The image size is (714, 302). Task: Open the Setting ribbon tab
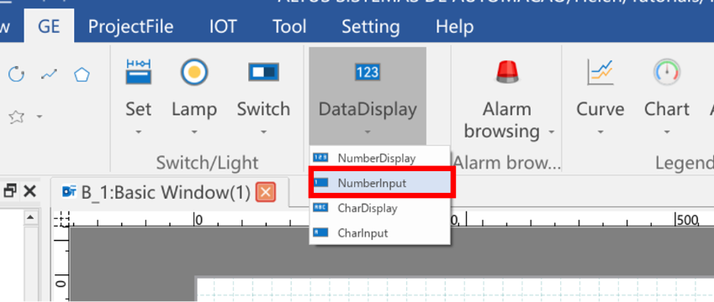pyautogui.click(x=371, y=27)
